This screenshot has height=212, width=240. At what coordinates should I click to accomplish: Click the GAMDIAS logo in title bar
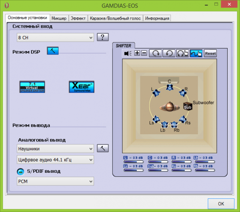[x=7, y=6]
